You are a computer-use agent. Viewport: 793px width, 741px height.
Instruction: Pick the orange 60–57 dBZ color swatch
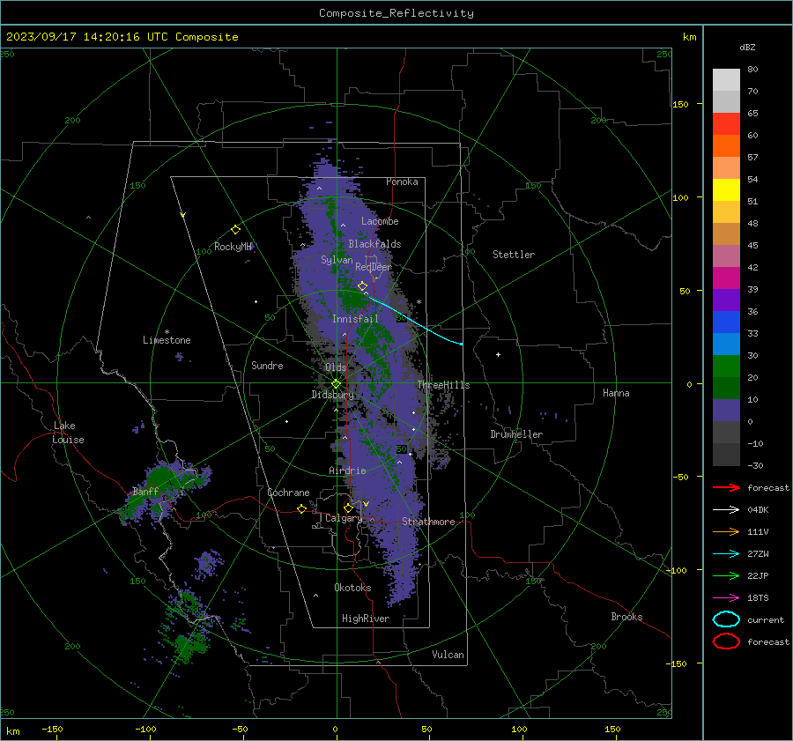coord(726,146)
